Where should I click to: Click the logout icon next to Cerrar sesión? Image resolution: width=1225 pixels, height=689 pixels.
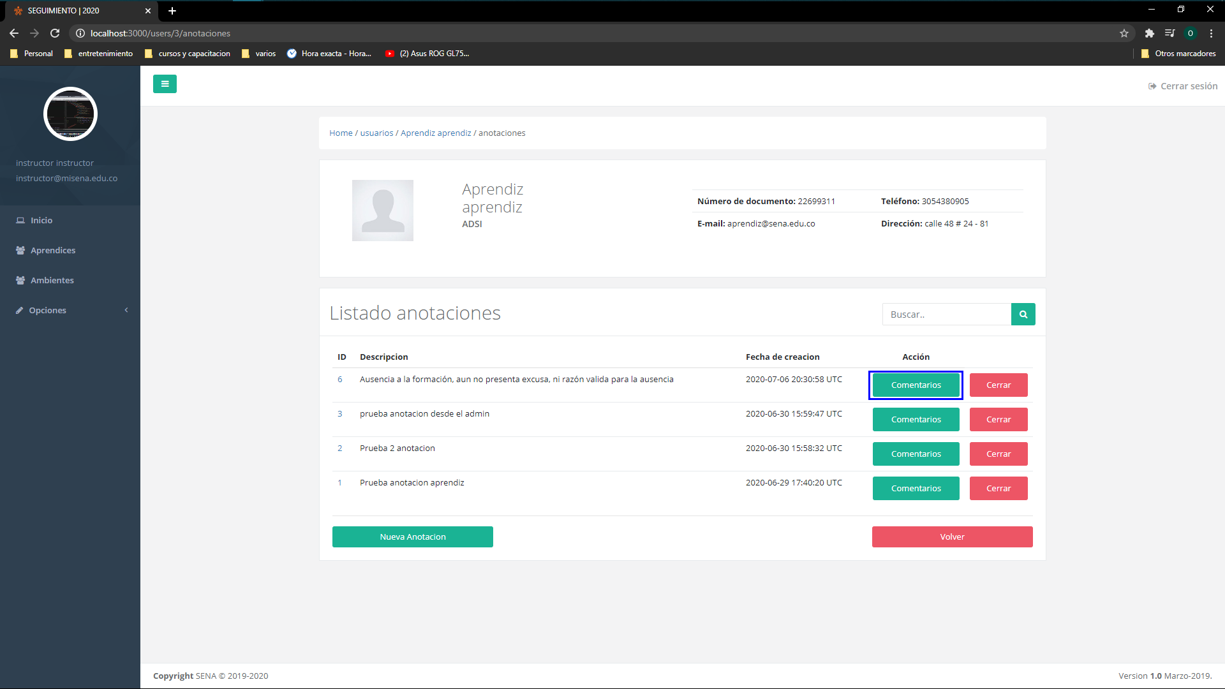point(1152,85)
